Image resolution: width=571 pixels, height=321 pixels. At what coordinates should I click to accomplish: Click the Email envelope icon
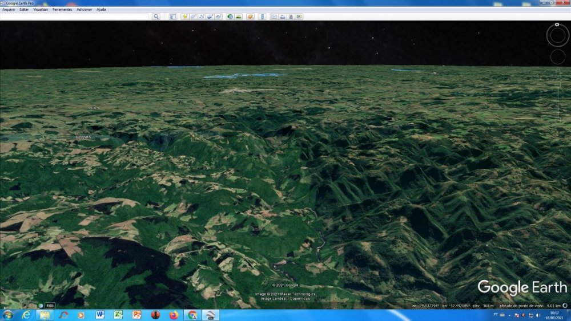click(x=274, y=17)
